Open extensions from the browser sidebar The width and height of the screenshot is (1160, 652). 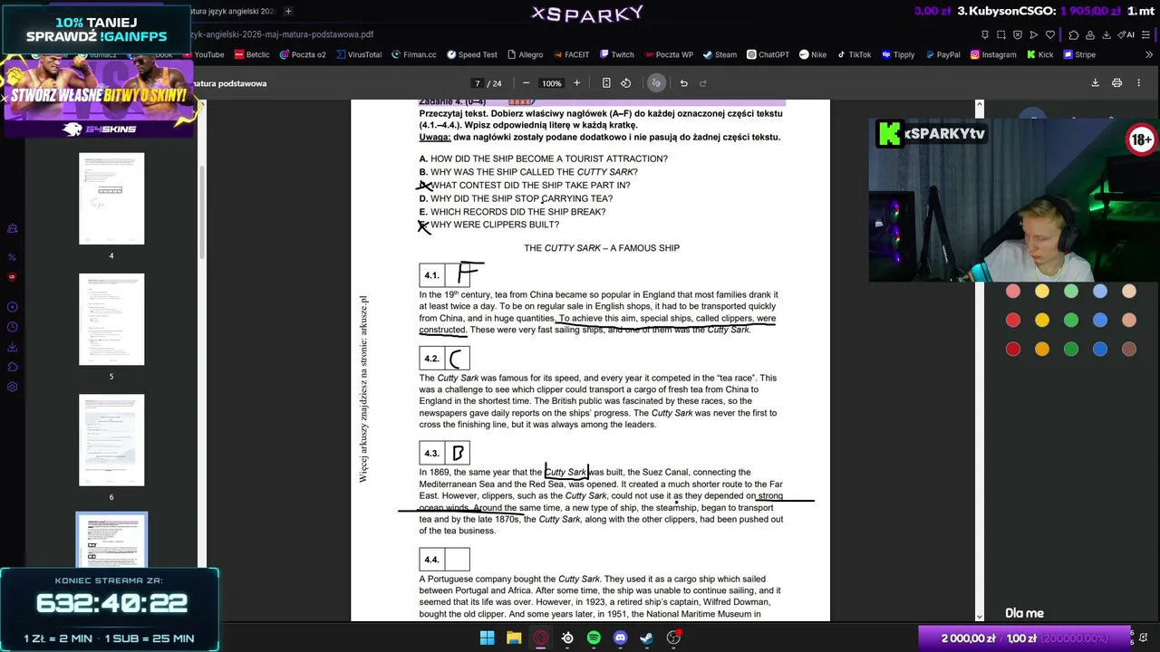(x=13, y=367)
